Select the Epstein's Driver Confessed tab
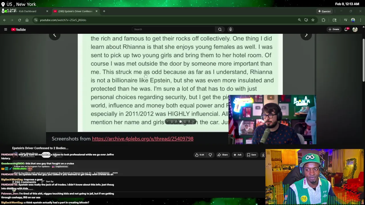Image resolution: width=365 pixels, height=205 pixels. (75, 11)
